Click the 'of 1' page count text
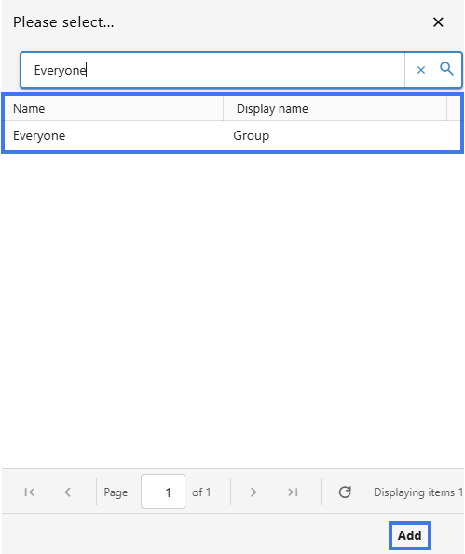The image size is (465, 554). pos(201,492)
